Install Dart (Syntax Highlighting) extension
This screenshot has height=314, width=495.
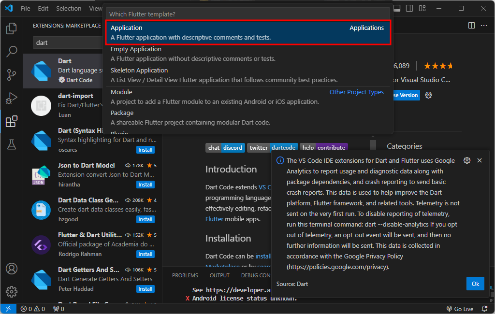pyautogui.click(x=145, y=150)
